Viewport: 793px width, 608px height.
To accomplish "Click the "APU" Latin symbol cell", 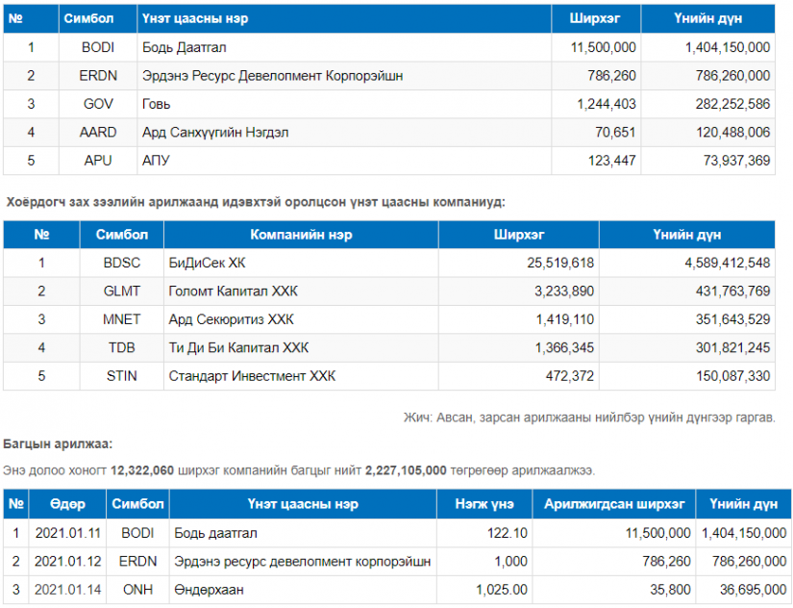I will (x=98, y=161).
